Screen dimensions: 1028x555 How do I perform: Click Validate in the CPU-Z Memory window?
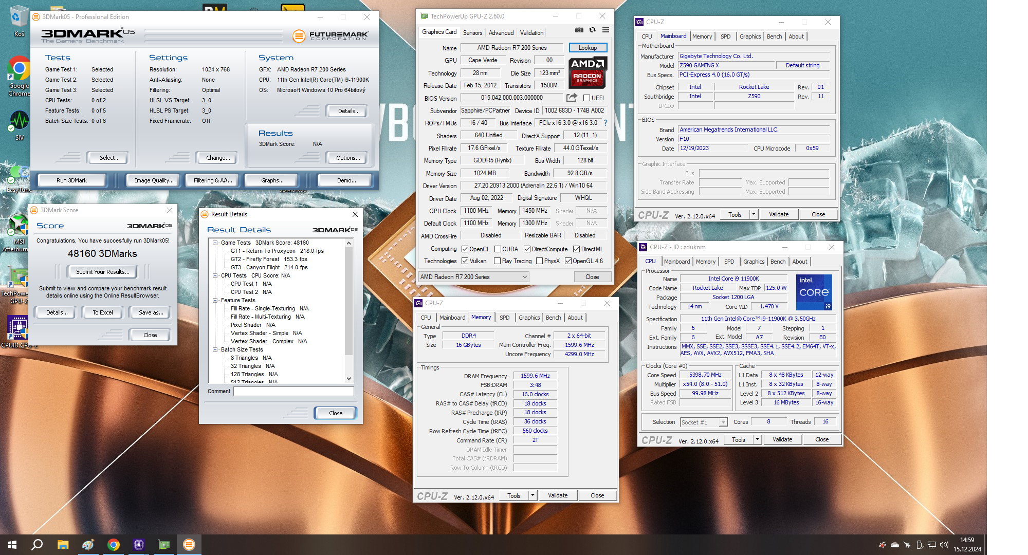[x=558, y=495]
